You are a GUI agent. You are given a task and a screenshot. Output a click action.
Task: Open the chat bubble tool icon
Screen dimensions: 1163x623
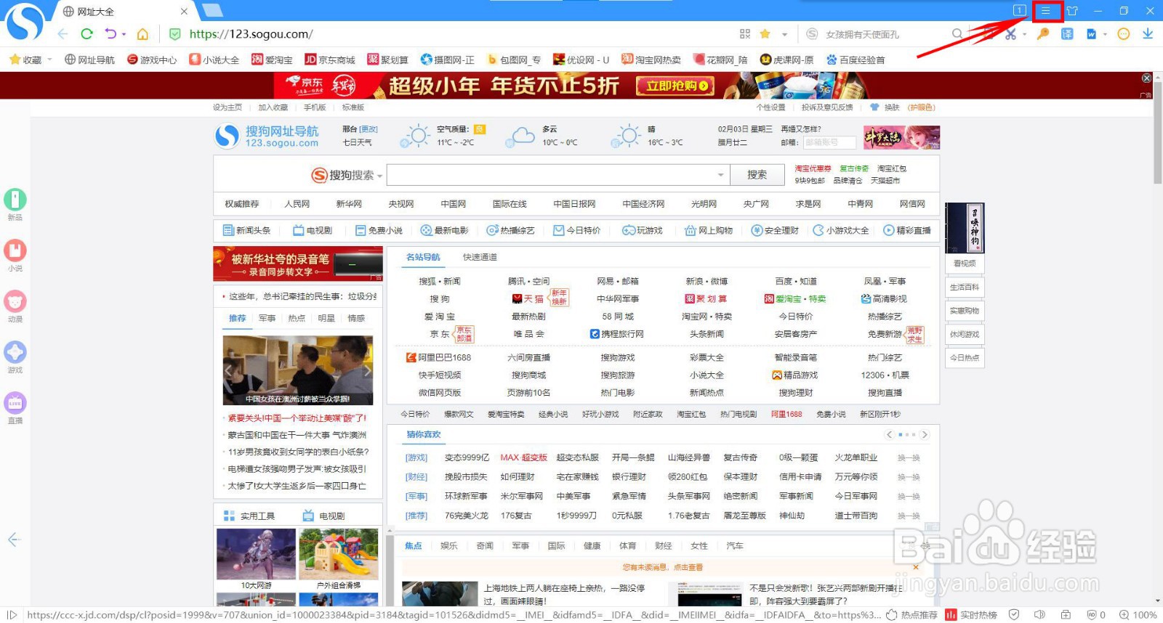tap(1124, 34)
